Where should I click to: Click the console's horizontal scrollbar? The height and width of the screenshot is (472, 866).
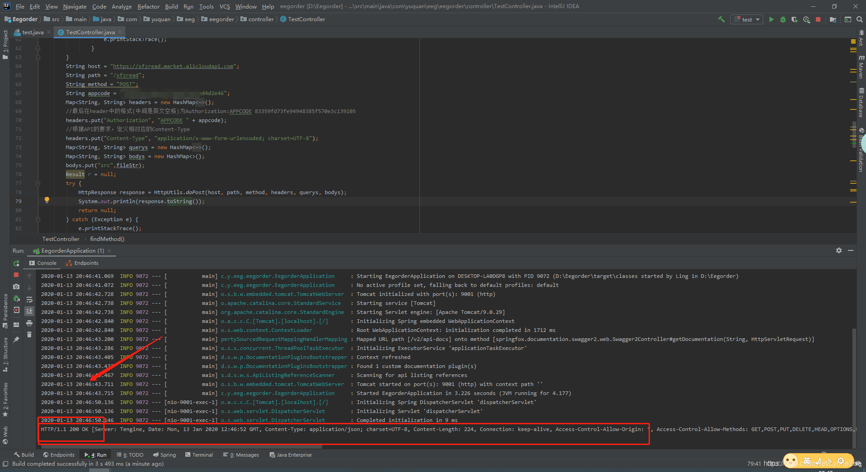tap(182, 447)
